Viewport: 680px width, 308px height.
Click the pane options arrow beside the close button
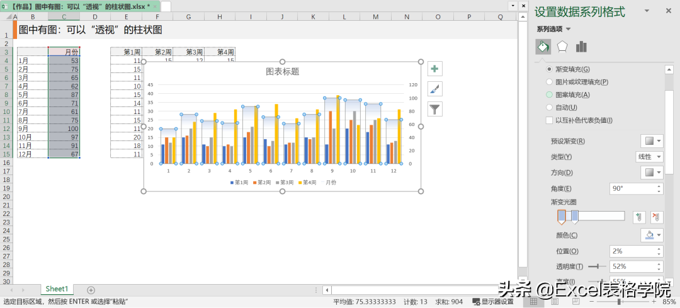coord(647,11)
